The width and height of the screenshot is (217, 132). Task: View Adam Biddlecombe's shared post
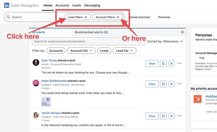coord(152,84)
